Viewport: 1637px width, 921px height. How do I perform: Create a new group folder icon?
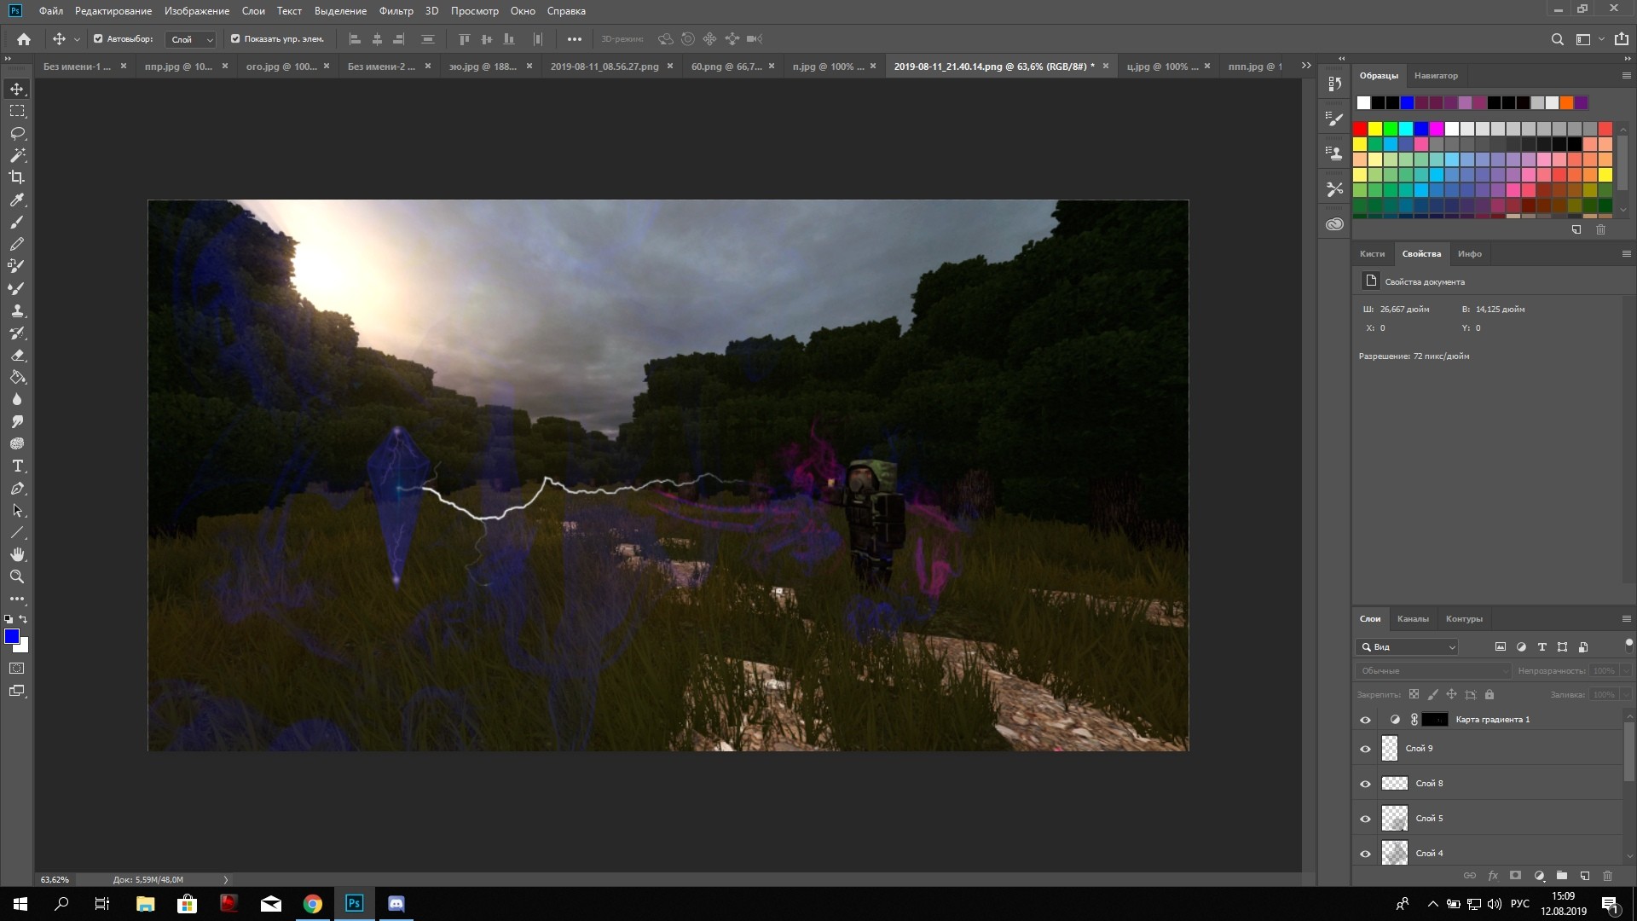[x=1561, y=876]
